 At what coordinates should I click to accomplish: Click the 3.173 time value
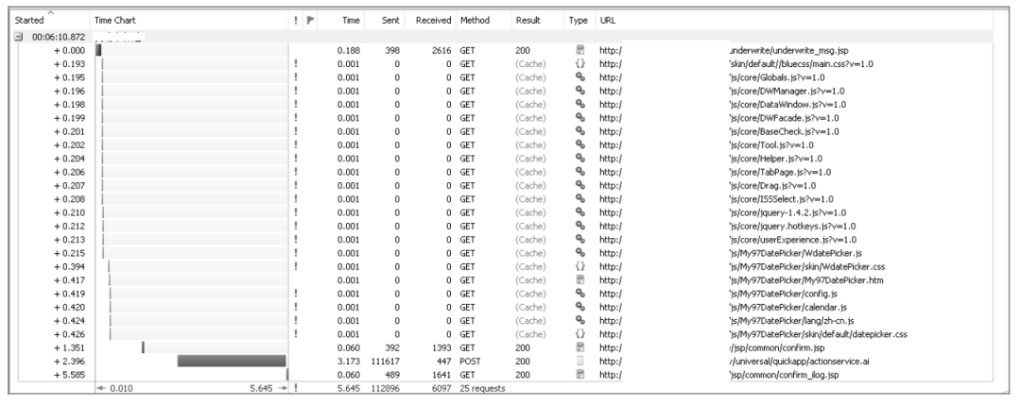click(348, 361)
